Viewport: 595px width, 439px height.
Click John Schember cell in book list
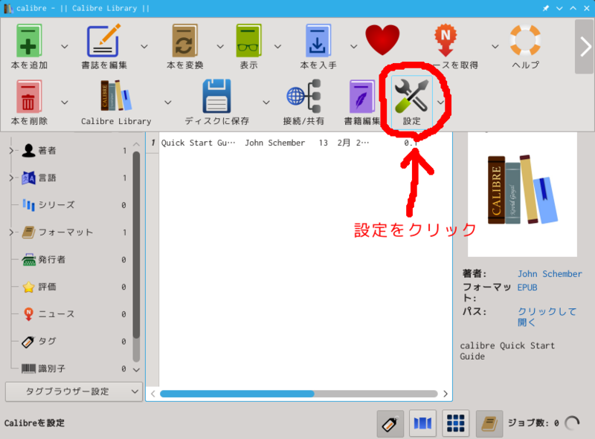(x=274, y=143)
